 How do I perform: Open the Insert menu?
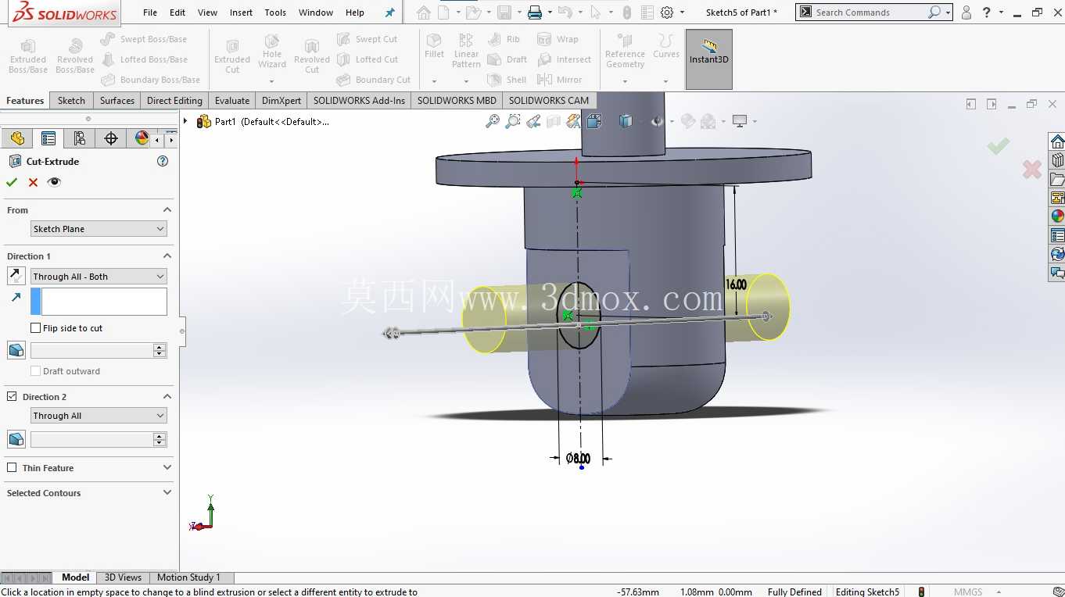242,13
